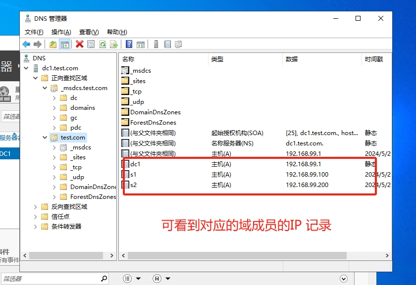Open the 帮助(H) menu
Screen dimensions: 416x285
pyautogui.click(x=117, y=32)
